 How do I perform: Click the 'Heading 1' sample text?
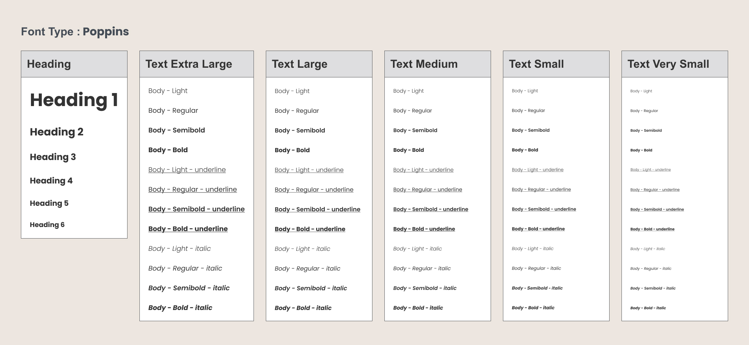coord(74,100)
